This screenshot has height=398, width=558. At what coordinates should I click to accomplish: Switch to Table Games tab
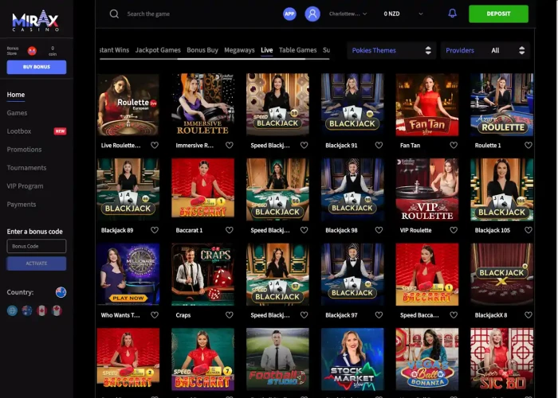297,50
